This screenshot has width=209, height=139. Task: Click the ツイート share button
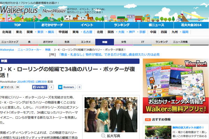7,87
